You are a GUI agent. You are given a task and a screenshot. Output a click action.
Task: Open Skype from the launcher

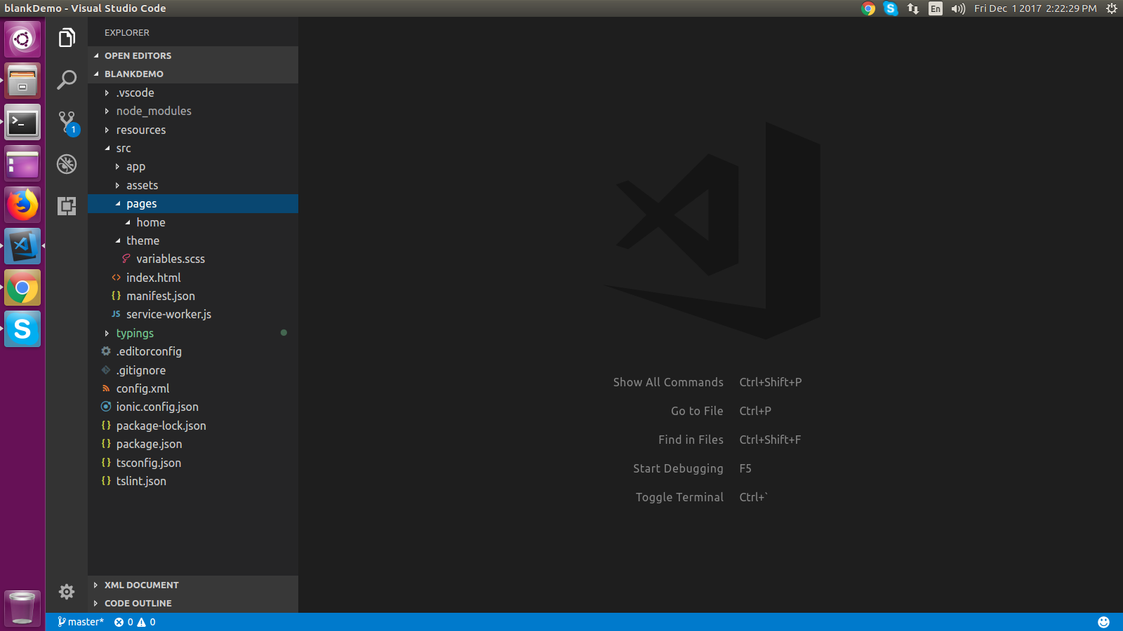coord(22,329)
